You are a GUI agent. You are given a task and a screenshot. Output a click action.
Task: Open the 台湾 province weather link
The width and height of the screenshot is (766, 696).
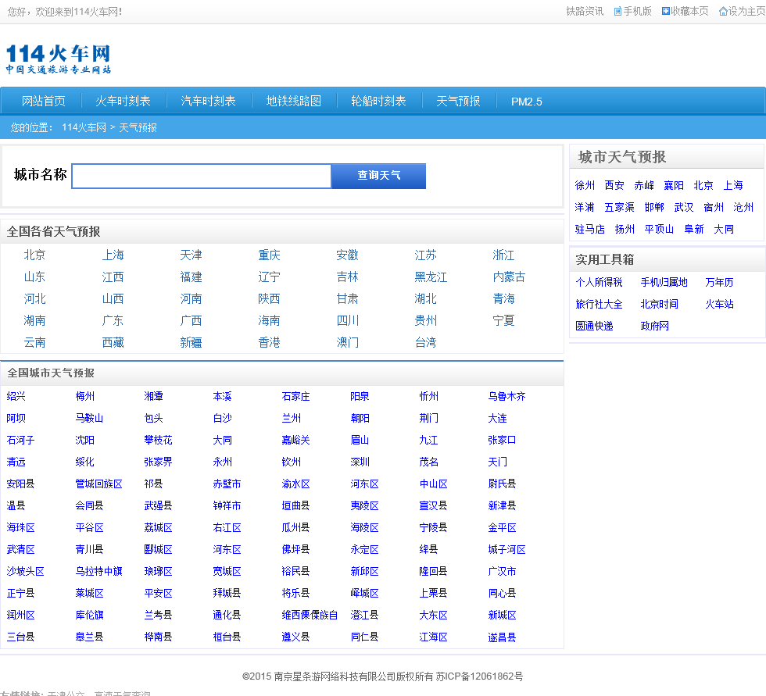tap(425, 343)
